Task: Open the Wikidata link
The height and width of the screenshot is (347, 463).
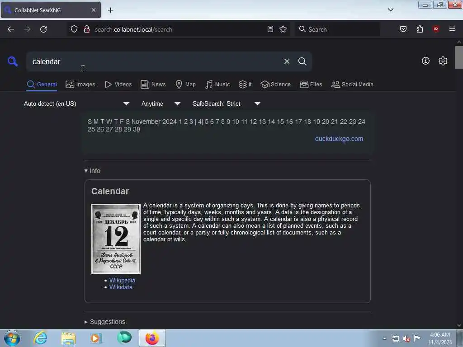Action: click(x=121, y=287)
